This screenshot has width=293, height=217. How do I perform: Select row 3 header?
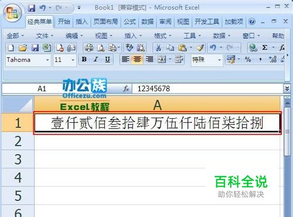pos(18,159)
